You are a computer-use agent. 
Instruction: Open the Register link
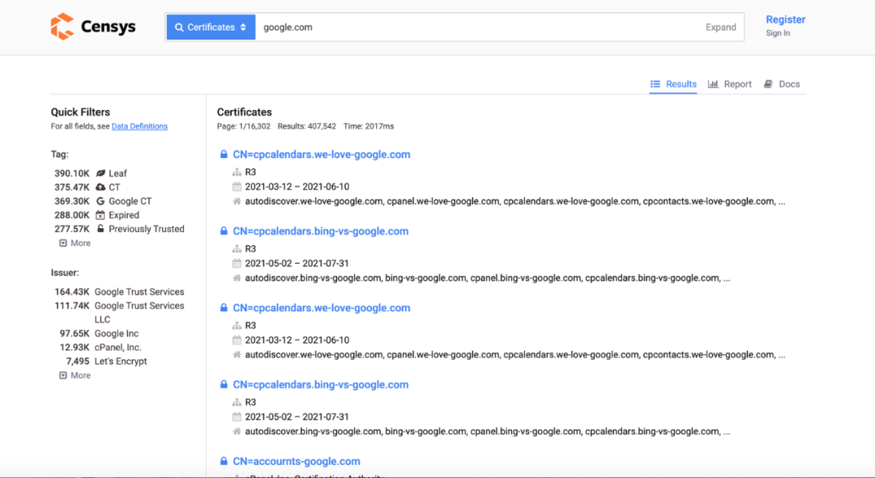(x=785, y=19)
